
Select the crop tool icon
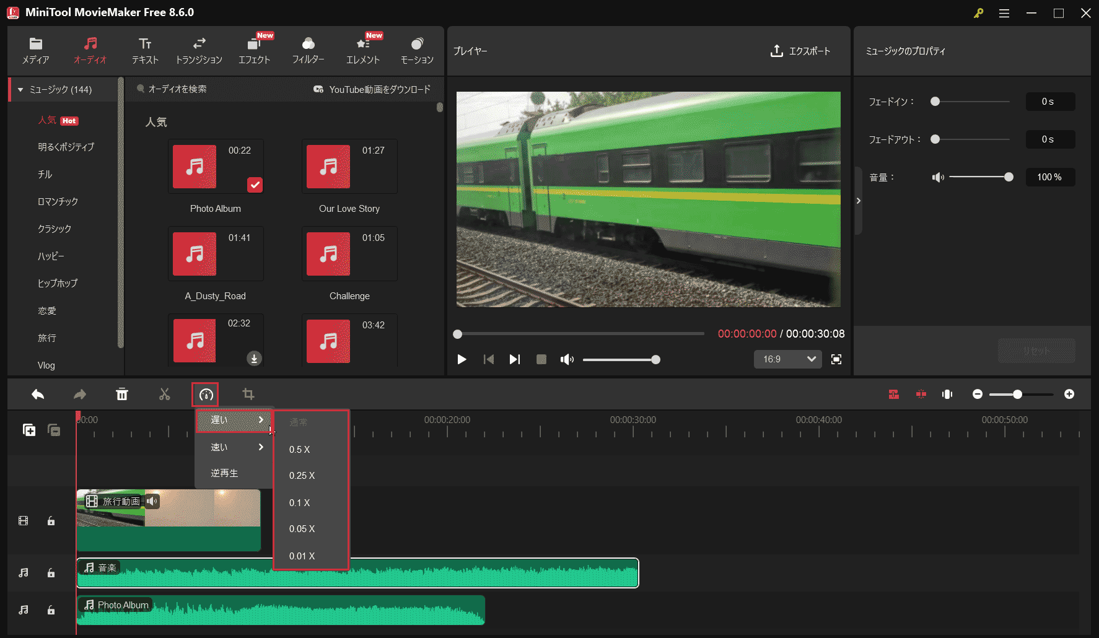click(248, 394)
